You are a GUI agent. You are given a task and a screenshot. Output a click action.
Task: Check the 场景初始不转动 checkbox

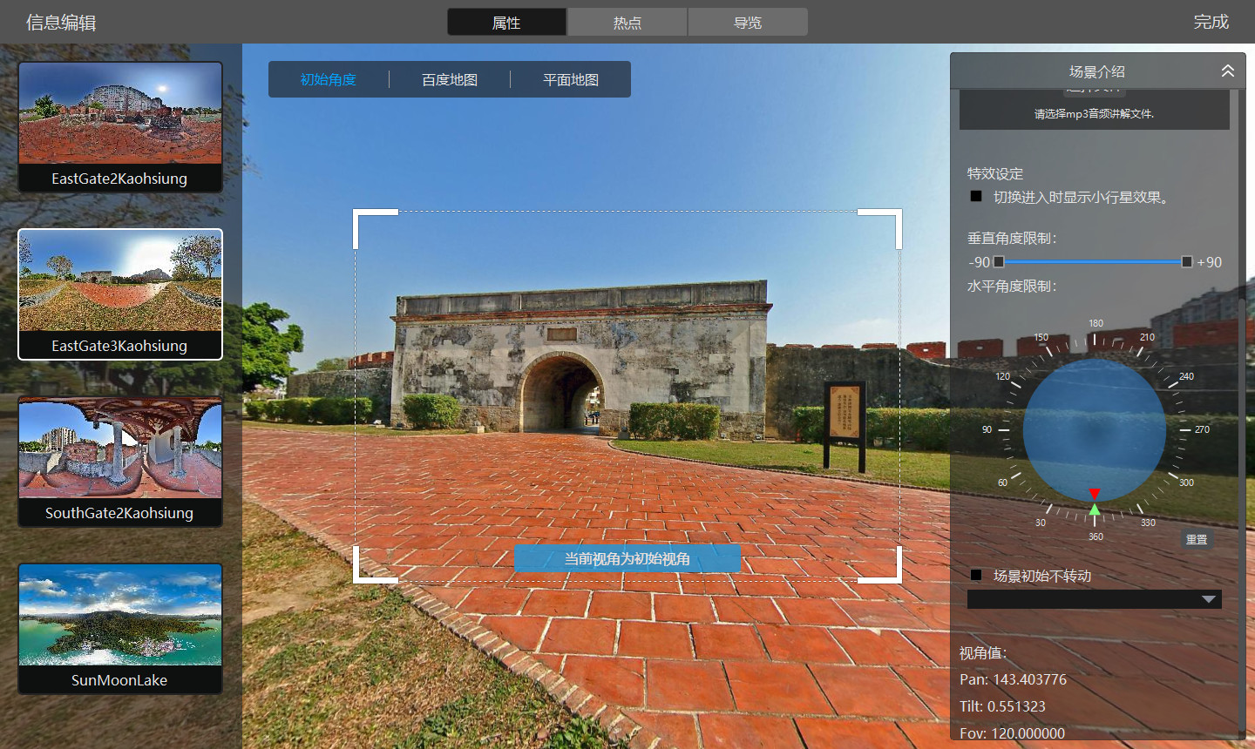976,575
